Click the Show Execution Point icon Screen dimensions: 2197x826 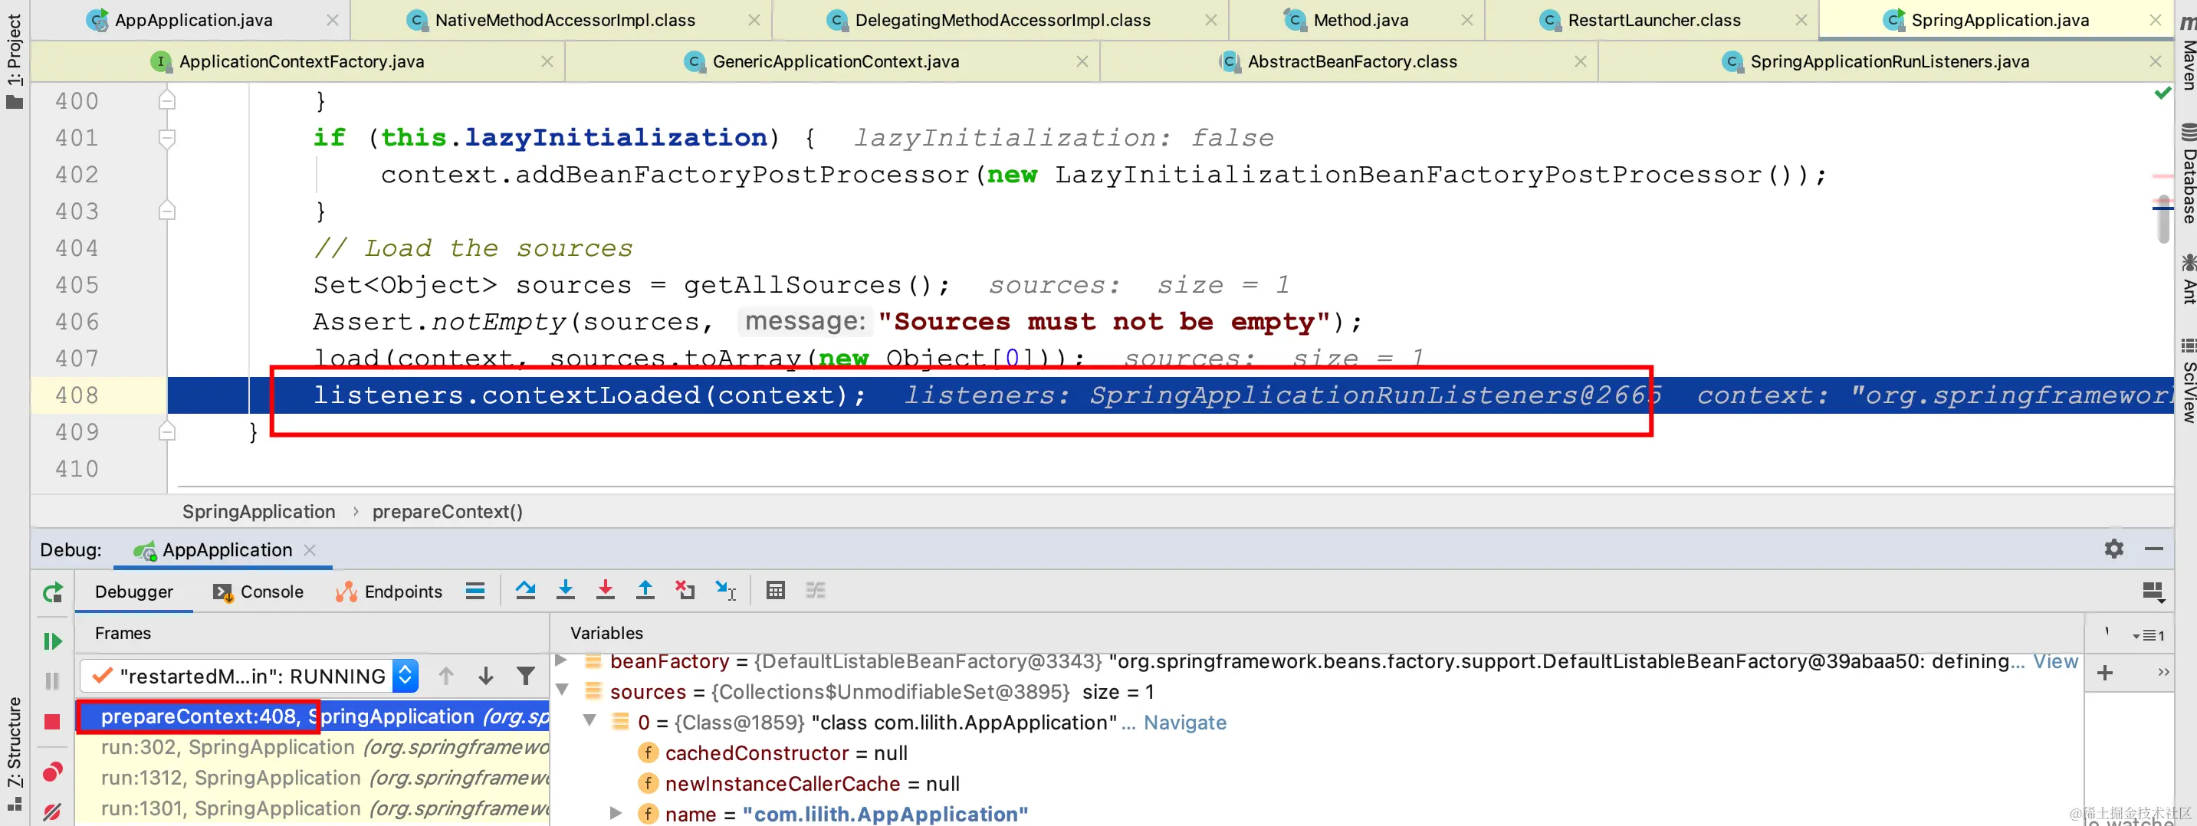coord(475,591)
